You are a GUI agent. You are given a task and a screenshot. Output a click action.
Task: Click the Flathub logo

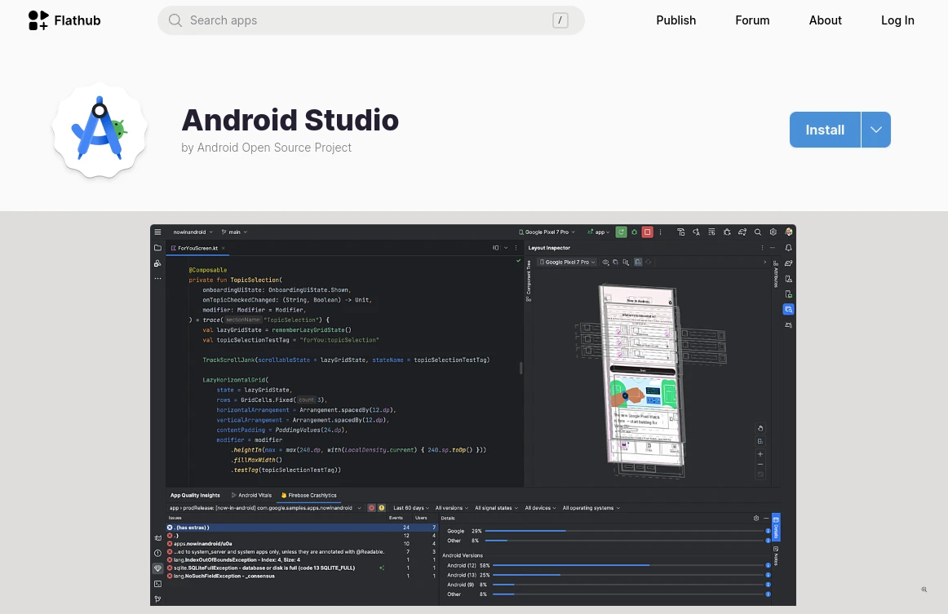tap(64, 20)
